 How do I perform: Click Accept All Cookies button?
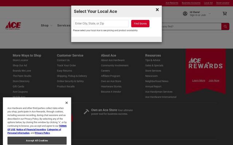click(x=37, y=141)
